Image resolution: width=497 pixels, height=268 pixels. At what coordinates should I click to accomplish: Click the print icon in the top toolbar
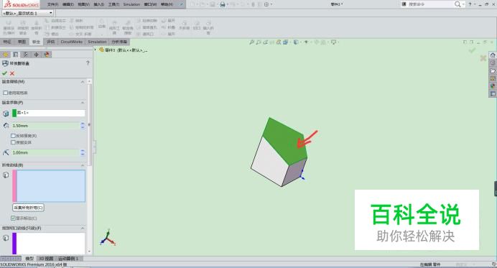click(223, 4)
